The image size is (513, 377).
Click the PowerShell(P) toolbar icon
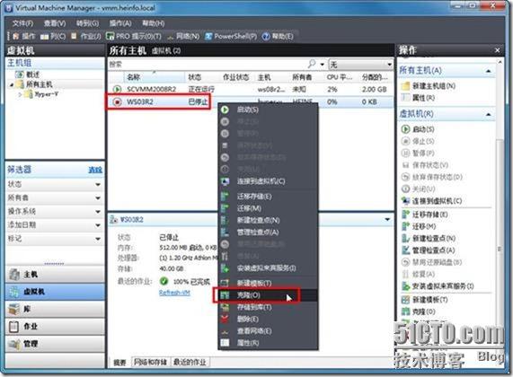click(x=208, y=36)
